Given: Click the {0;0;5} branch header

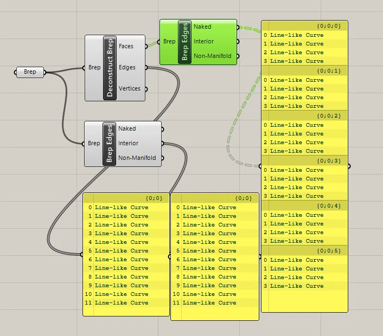Looking at the screenshot, I should (304, 251).
